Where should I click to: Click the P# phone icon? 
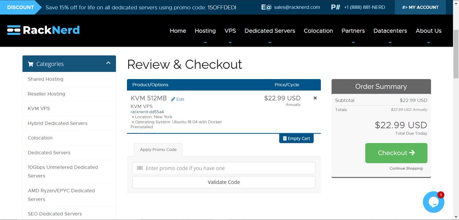click(x=335, y=7)
